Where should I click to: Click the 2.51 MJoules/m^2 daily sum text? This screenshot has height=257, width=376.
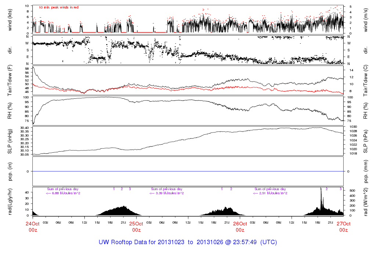(x=270, y=193)
